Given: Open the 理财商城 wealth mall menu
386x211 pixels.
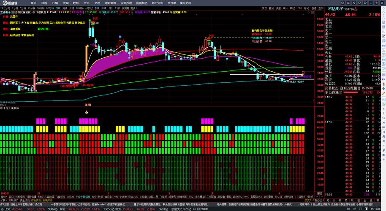Looking at the screenshot, I should pos(110,3).
